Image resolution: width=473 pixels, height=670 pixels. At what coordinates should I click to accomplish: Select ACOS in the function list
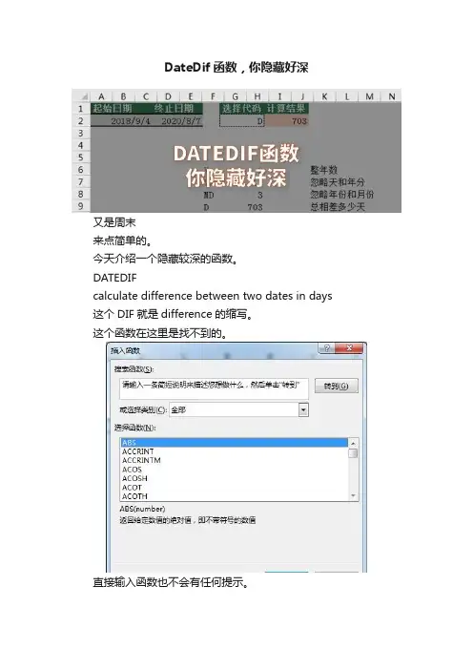(234, 470)
